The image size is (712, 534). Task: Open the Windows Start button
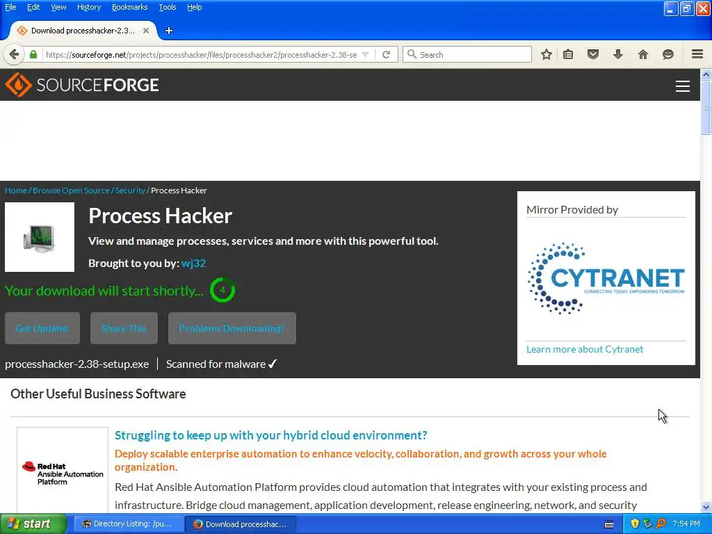(x=33, y=524)
